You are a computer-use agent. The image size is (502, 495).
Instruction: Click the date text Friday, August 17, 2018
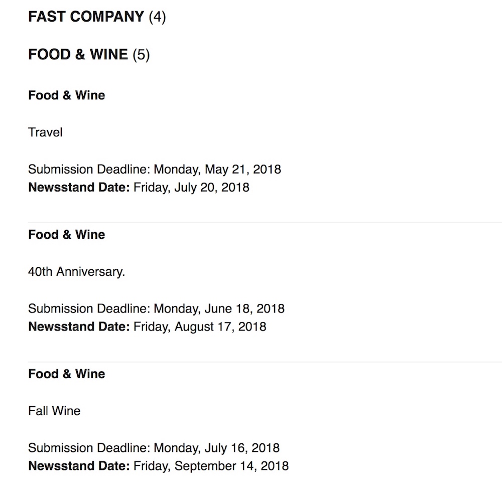click(200, 327)
